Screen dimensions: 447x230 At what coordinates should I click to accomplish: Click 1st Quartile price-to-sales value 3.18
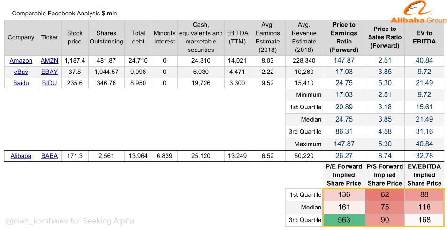[385, 107]
